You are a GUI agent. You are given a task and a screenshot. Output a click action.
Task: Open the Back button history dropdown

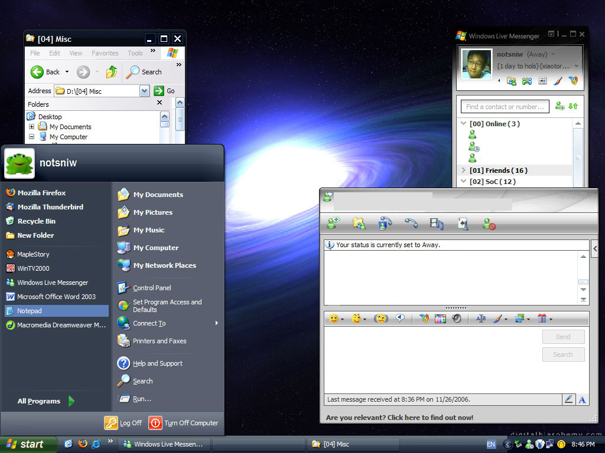pos(67,71)
